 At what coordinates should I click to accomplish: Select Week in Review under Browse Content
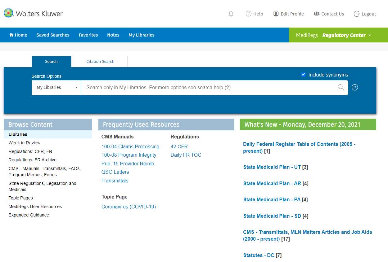coord(25,143)
